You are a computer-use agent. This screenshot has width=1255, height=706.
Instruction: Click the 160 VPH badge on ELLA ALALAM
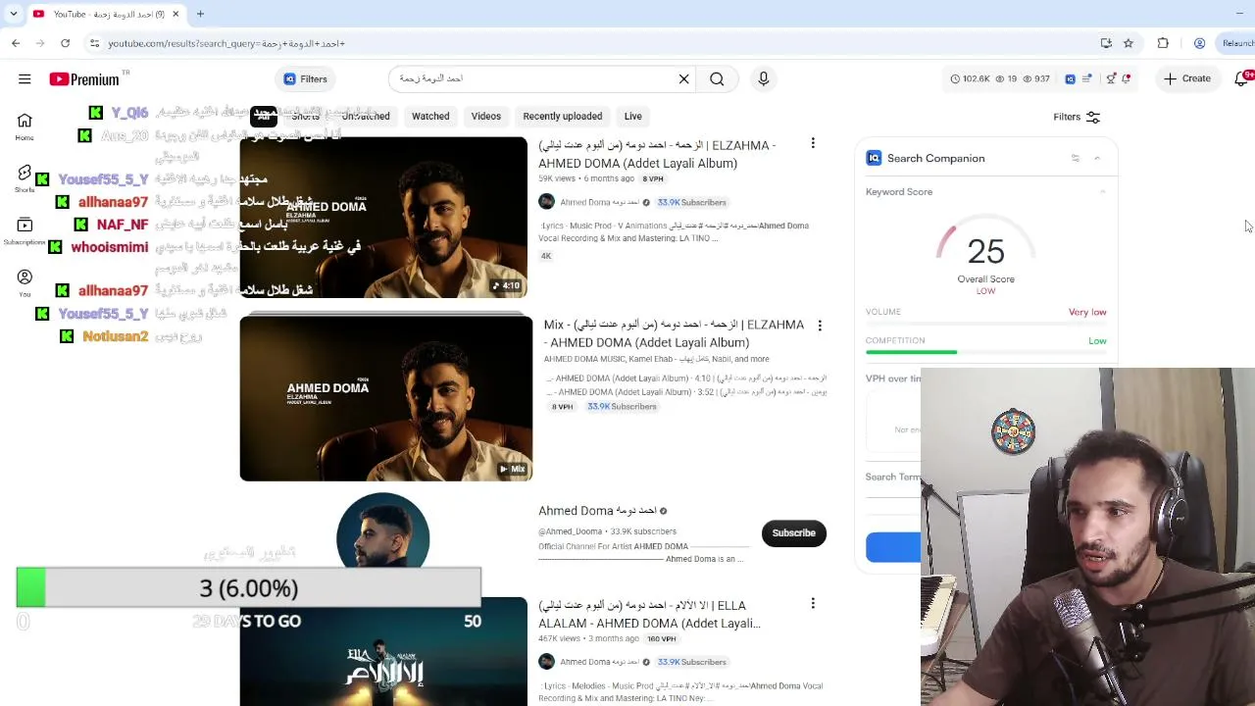tap(662, 639)
